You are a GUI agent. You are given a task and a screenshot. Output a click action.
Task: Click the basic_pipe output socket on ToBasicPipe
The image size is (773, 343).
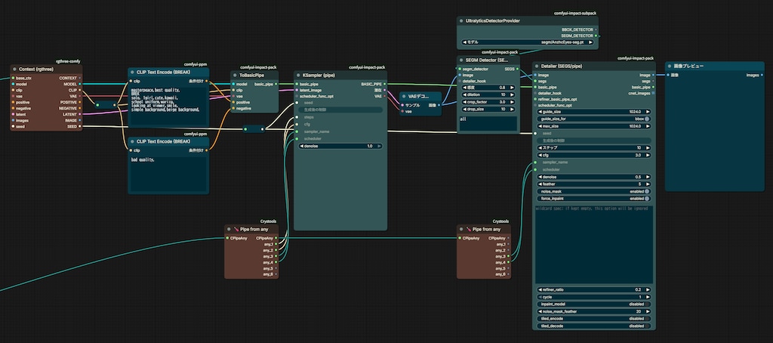pyautogui.click(x=276, y=84)
